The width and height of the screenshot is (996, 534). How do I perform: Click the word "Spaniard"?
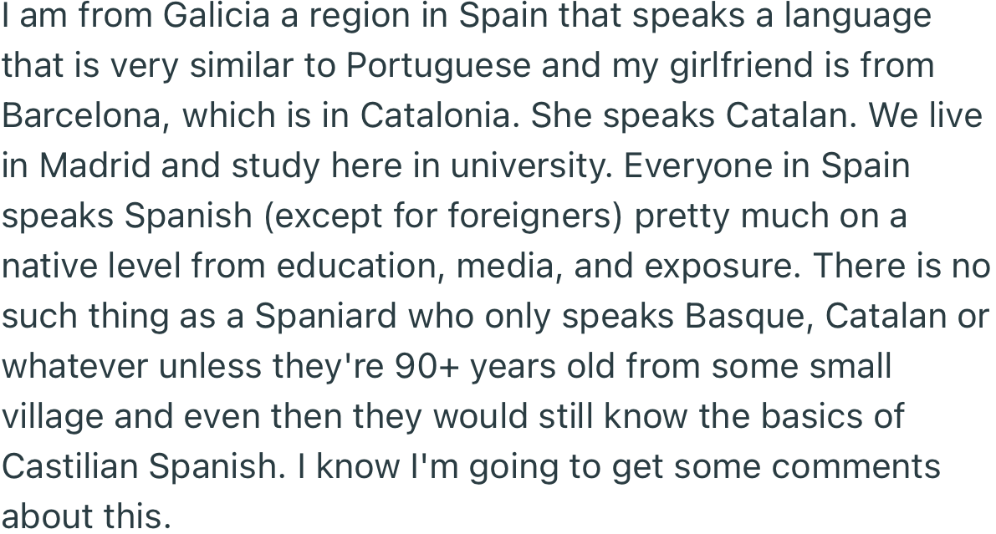click(325, 317)
